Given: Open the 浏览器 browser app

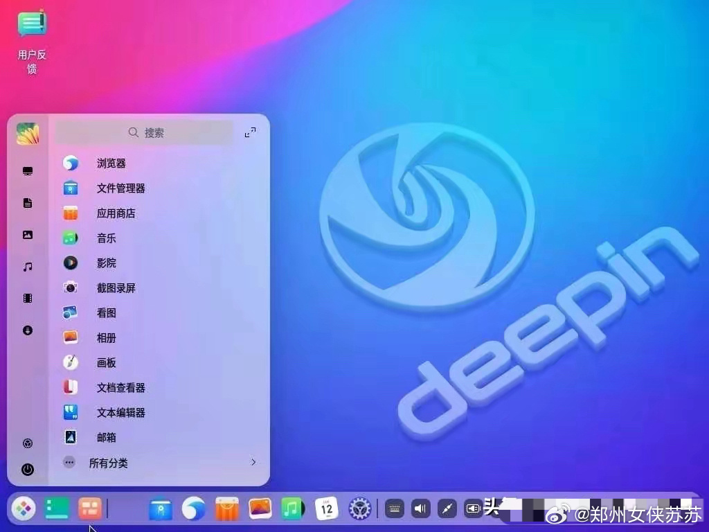Looking at the screenshot, I should coord(159,163).
